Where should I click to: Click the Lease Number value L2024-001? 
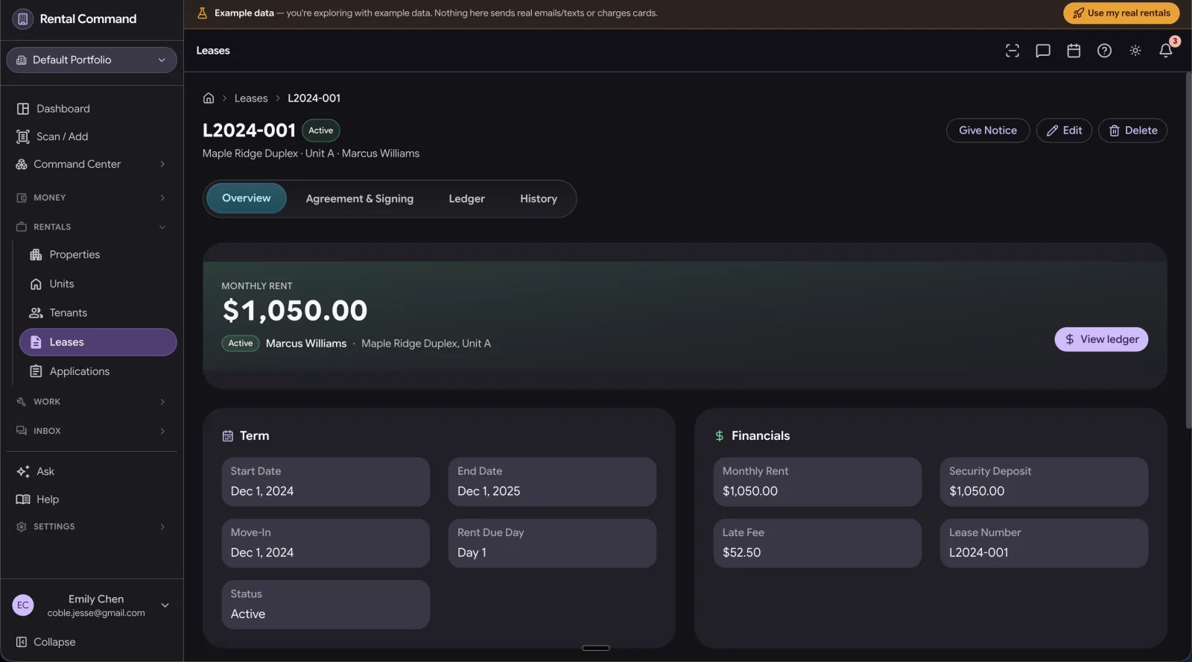click(978, 552)
